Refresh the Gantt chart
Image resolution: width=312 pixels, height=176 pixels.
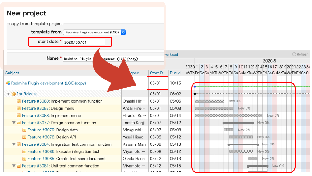(300, 54)
